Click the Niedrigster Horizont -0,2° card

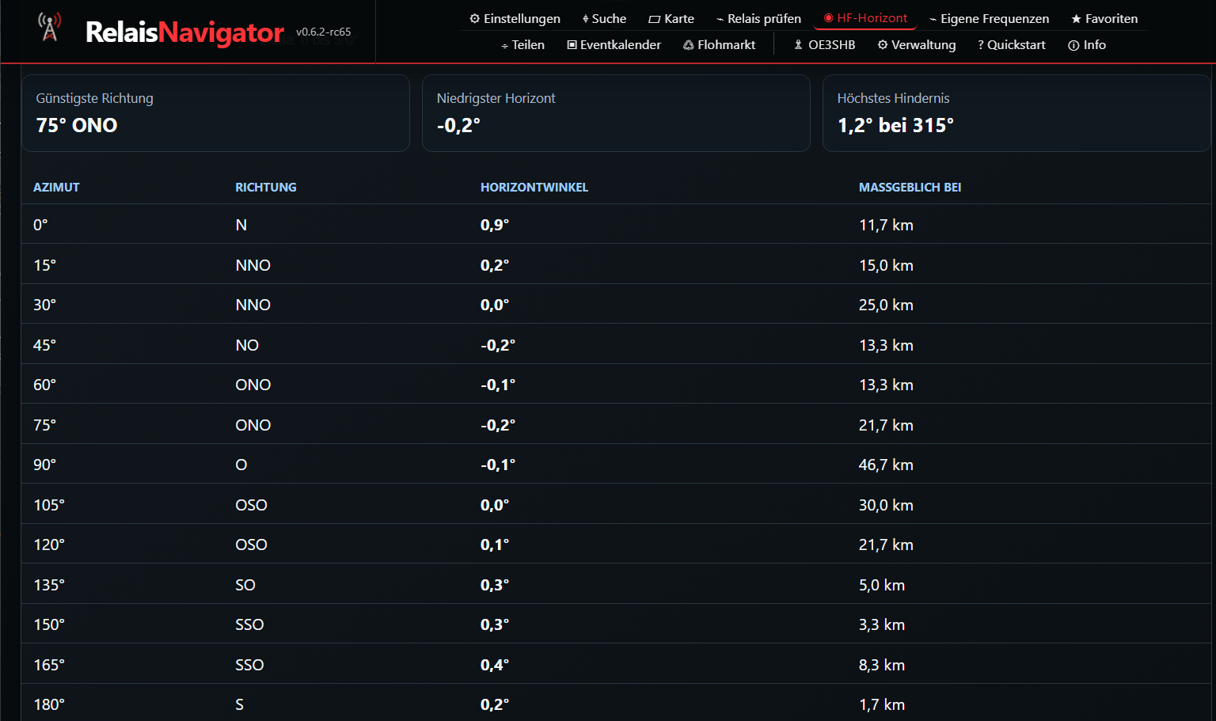coord(616,113)
